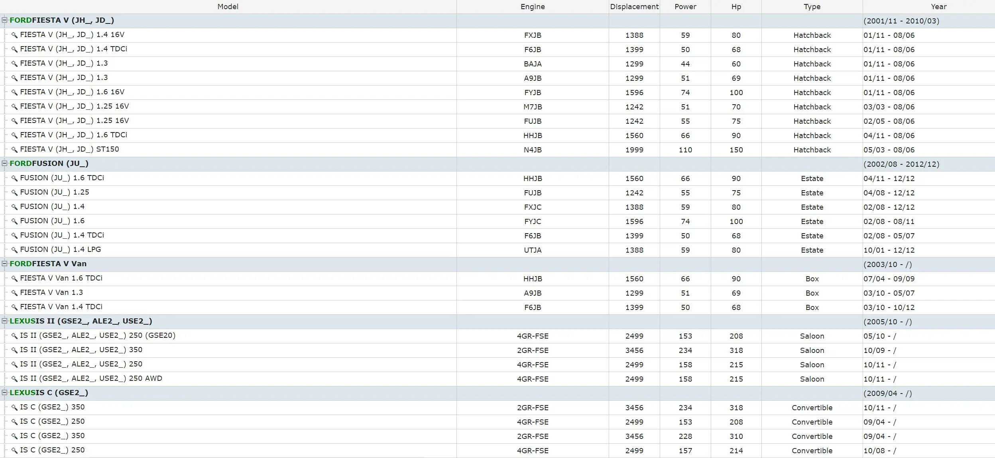
Task: Select power value 157 cell
Action: (x=685, y=451)
